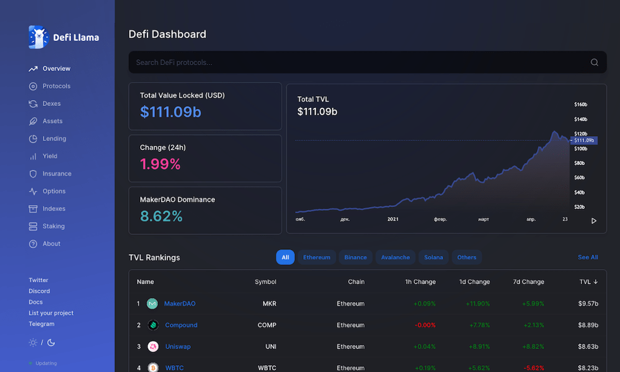The height and width of the screenshot is (372, 620).
Task: Select the All chain filter
Action: point(285,257)
